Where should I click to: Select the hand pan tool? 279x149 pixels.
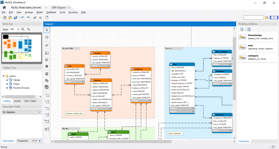pyautogui.click(x=47, y=37)
